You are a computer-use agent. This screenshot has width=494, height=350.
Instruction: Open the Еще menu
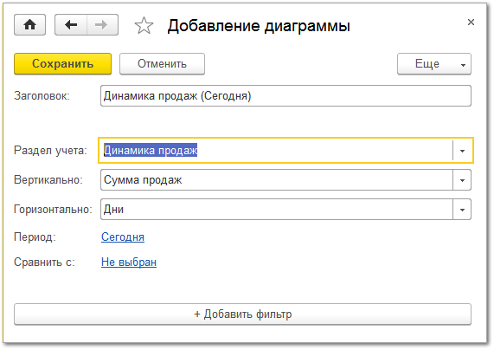433,64
